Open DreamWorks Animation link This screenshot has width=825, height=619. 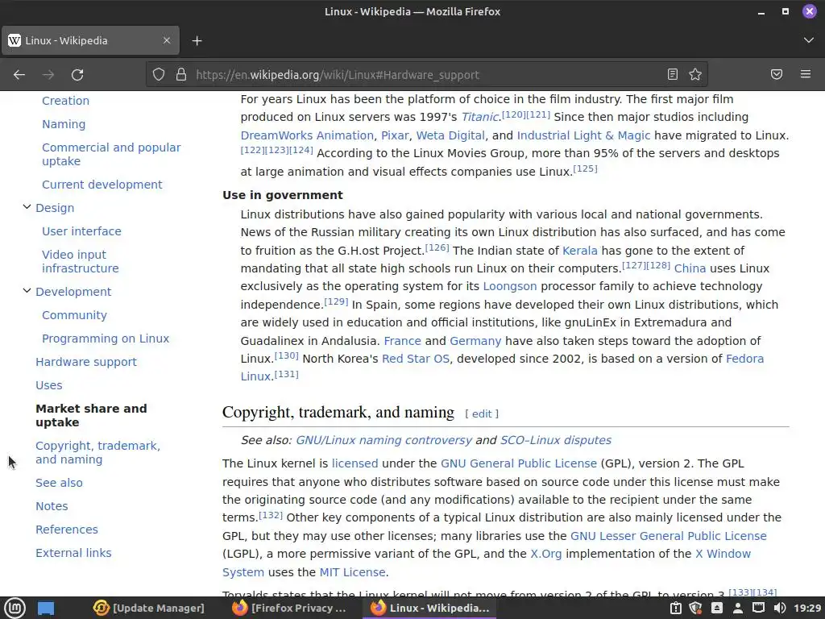(x=307, y=135)
